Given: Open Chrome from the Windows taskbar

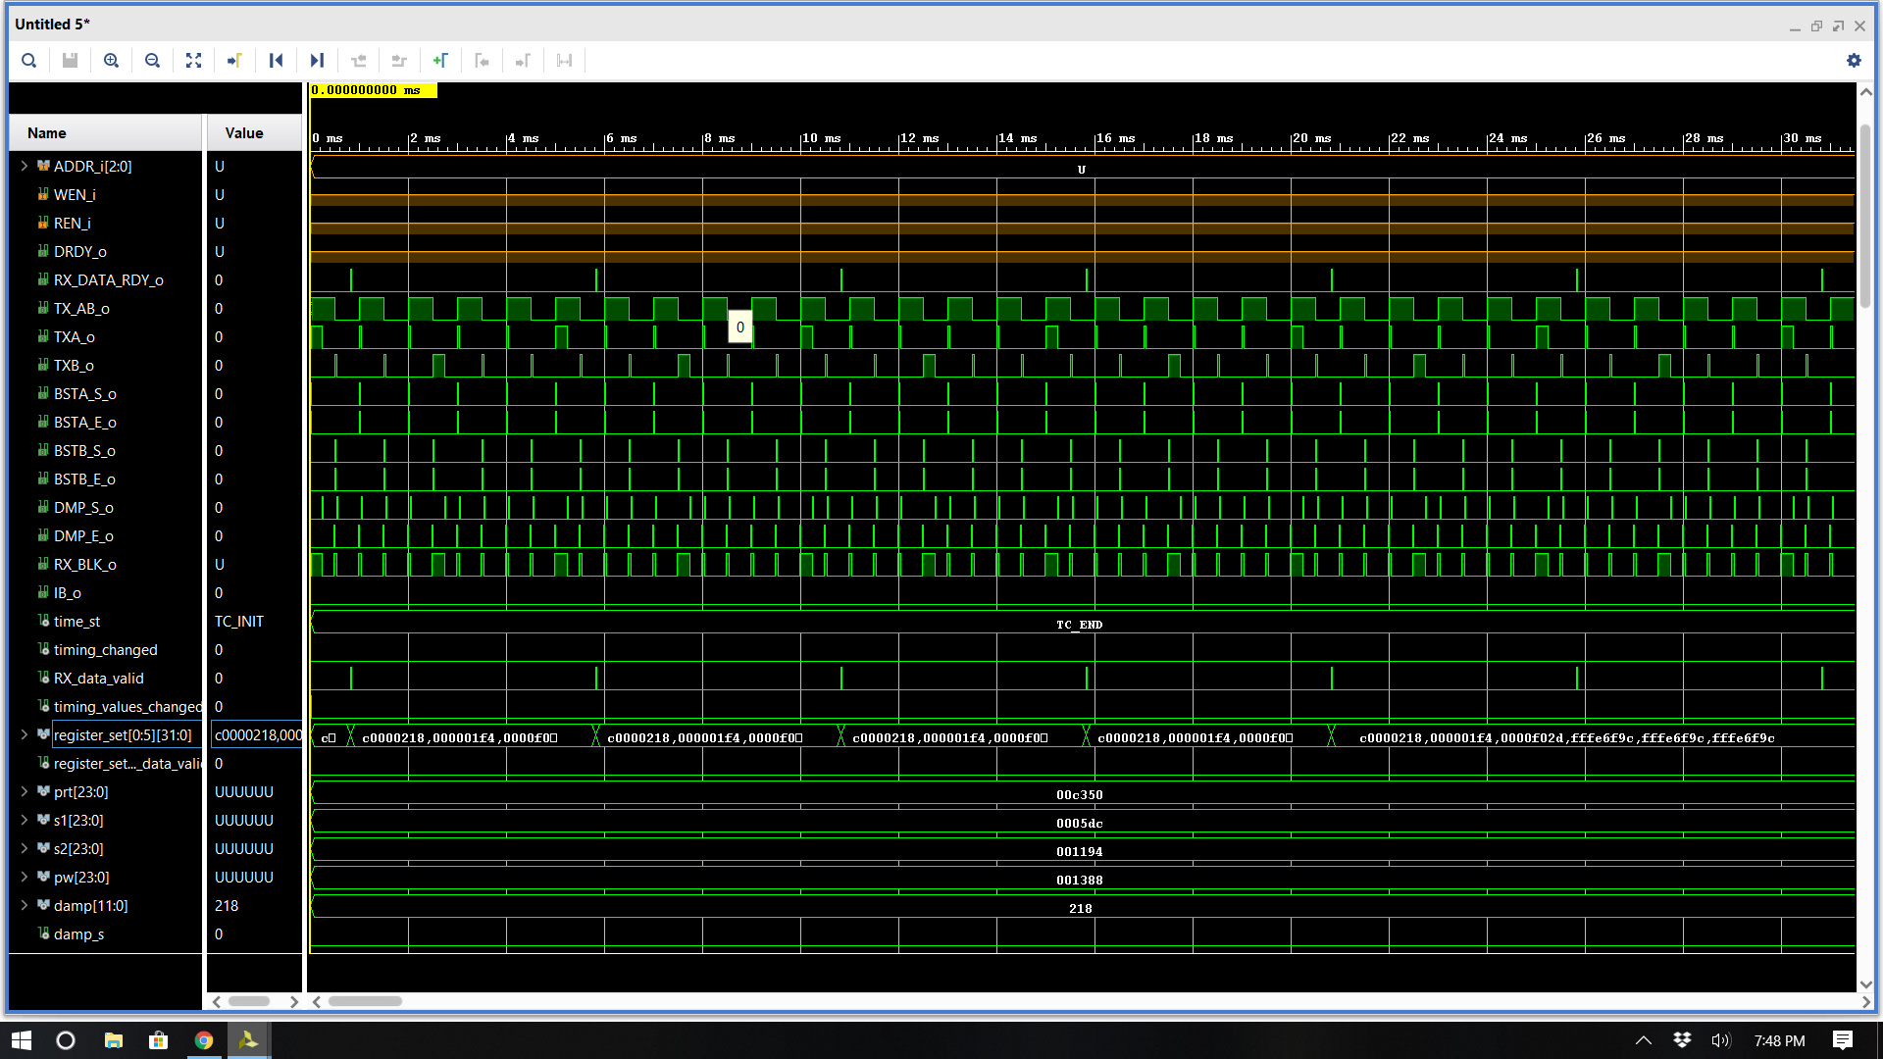Looking at the screenshot, I should (x=204, y=1040).
